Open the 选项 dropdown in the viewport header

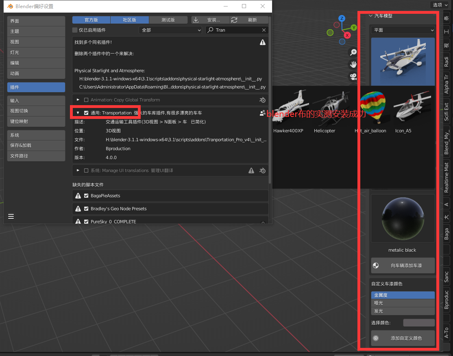pos(440,5)
